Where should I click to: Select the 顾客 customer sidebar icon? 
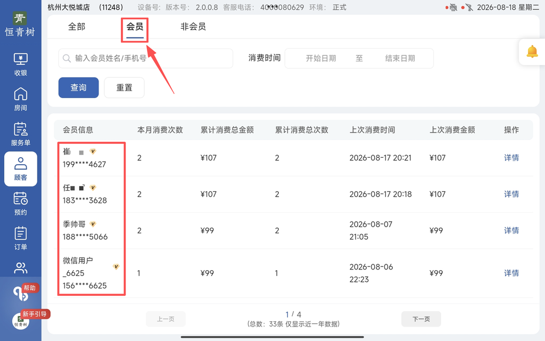tap(21, 169)
